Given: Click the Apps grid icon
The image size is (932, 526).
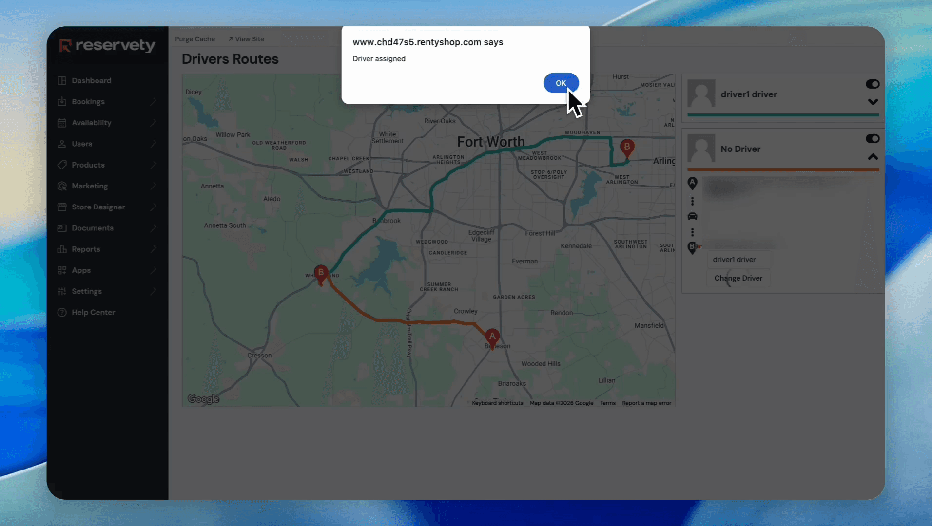Looking at the screenshot, I should (62, 270).
